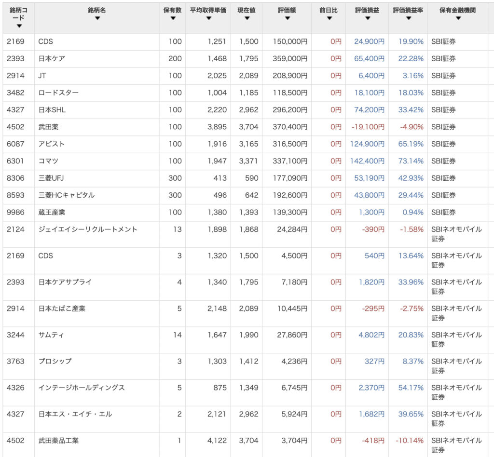
Task: Sort by 評価損益 column arrow
Action: (x=368, y=18)
